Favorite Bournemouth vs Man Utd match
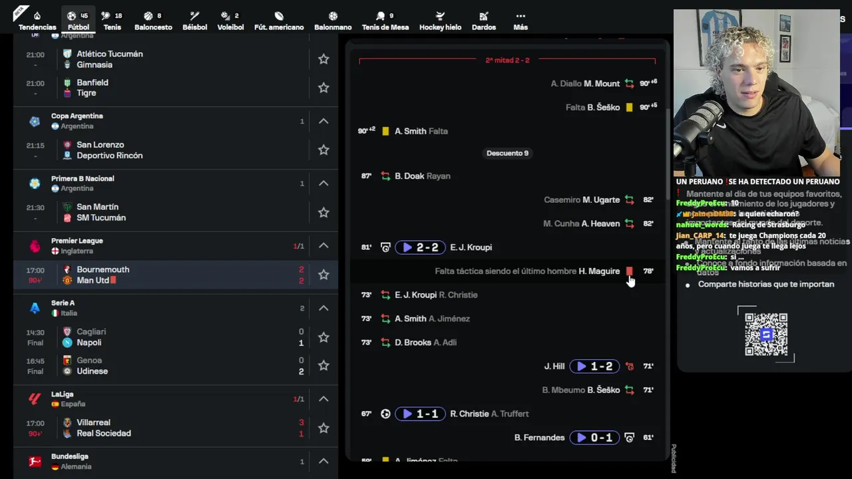852x479 pixels. 323,275
